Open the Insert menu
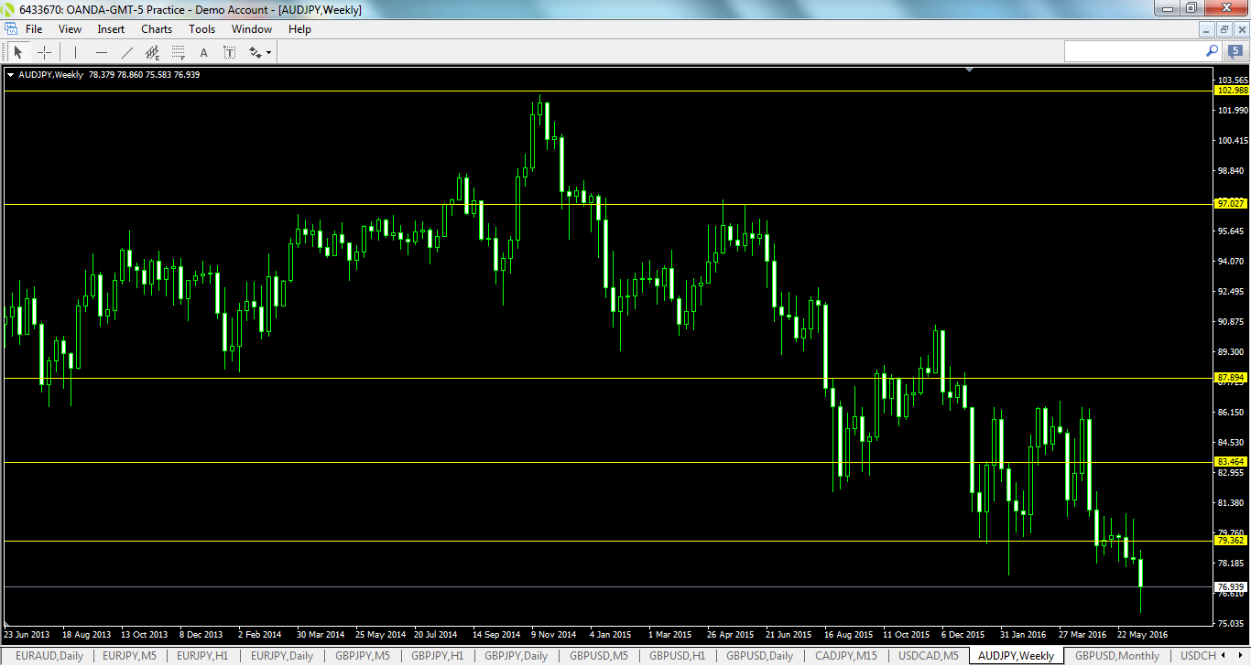The width and height of the screenshot is (1251, 666). pyautogui.click(x=110, y=28)
